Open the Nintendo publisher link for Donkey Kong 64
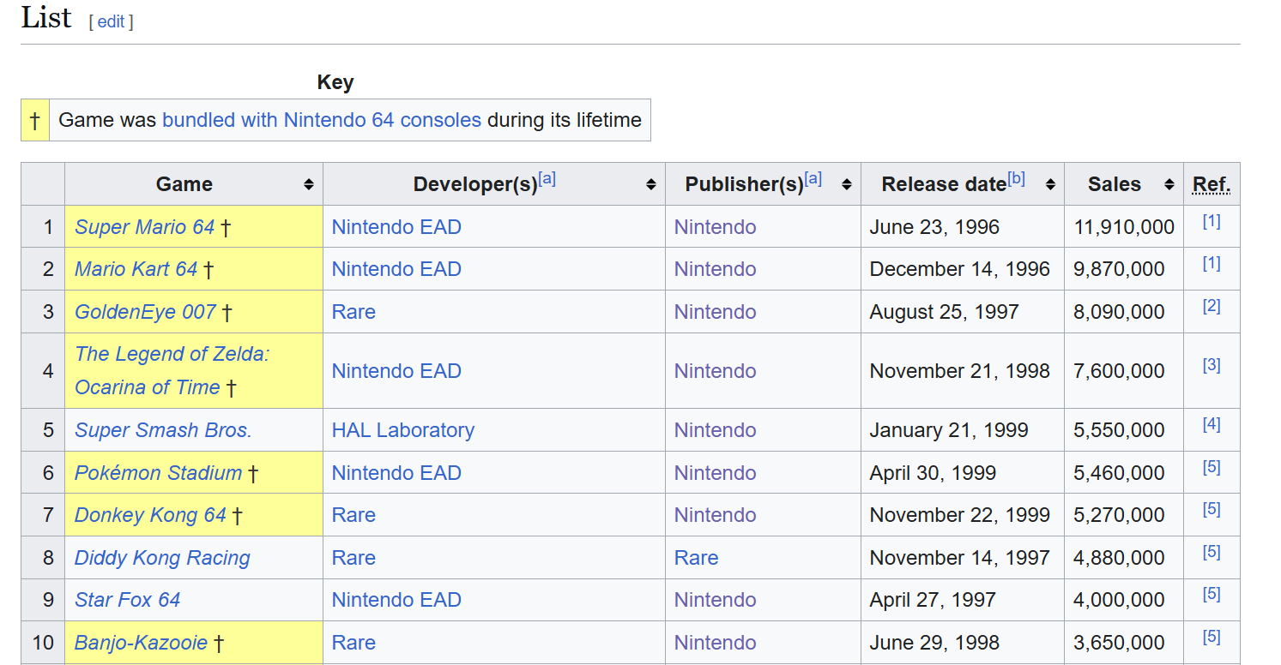The height and width of the screenshot is (665, 1281). click(715, 515)
